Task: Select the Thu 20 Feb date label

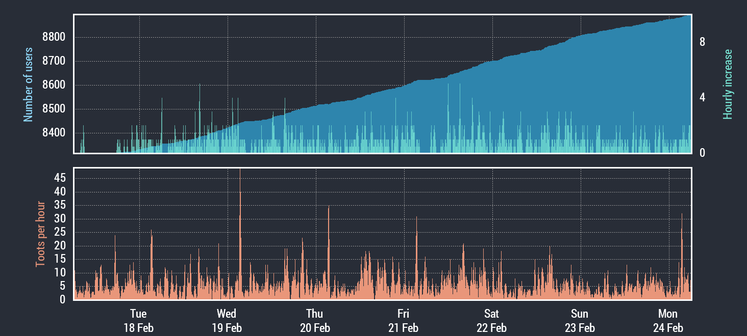Action: [x=315, y=320]
